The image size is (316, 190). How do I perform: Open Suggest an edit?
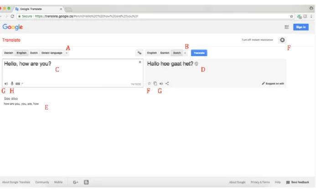coord(273,84)
